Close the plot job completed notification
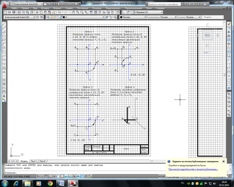Screen dimensions: 234x187 (x=224, y=161)
